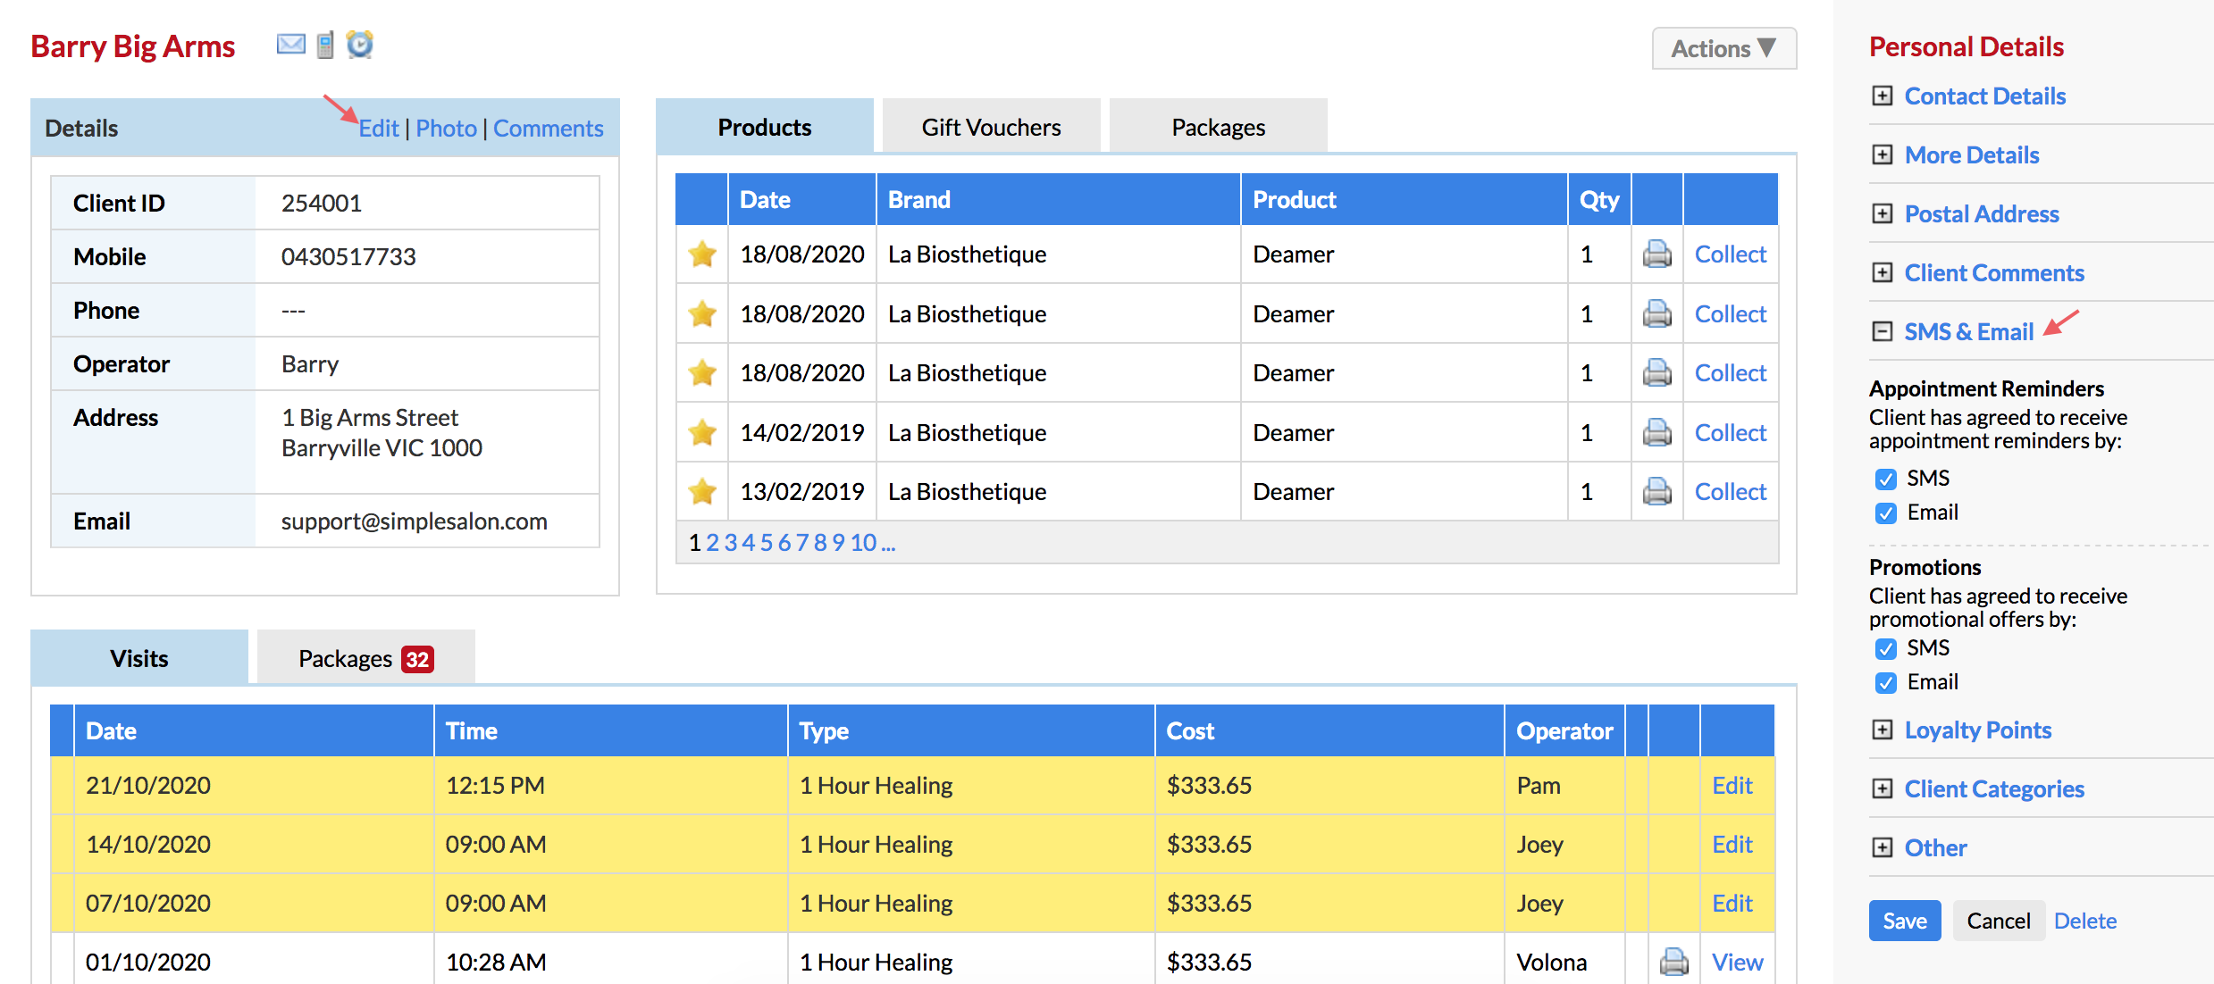
Task: Click the alarm clock reminder icon
Action: tap(359, 44)
